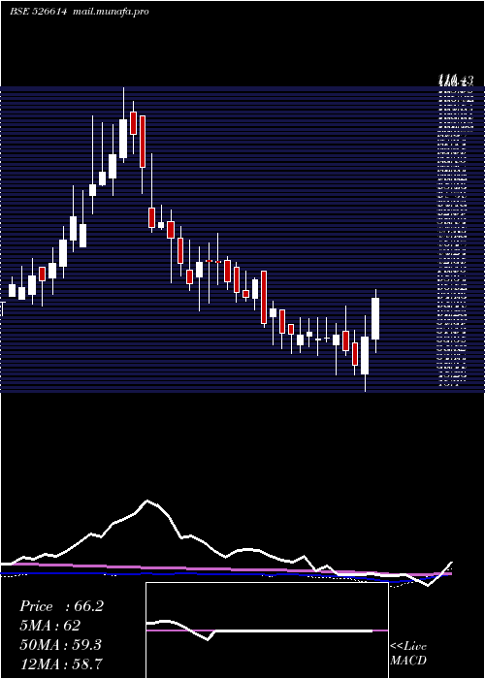Click the '50MA : 59.3' reading
485x679 pixels.
pos(60,645)
